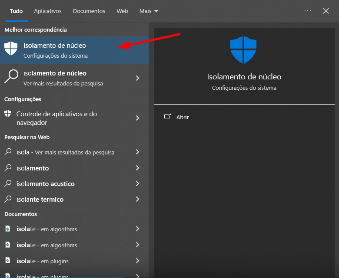The image size is (339, 278).
Task: Click magnifier icon next to 'isolante termico'
Action: (8, 199)
